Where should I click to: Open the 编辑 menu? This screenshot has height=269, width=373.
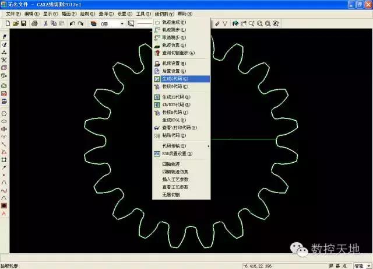pos(32,14)
